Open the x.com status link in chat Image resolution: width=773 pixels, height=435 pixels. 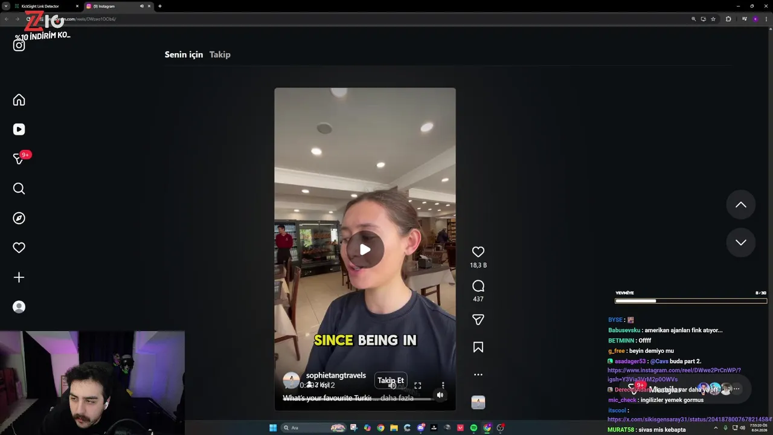(x=690, y=419)
